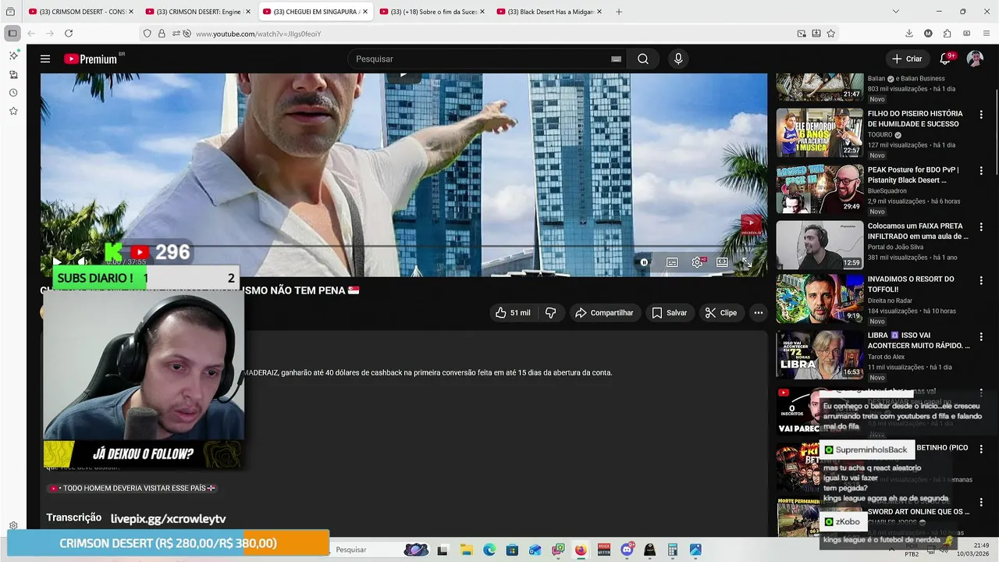999x562 pixels.
Task: Toggle the browser sidebar button
Action: pyautogui.click(x=12, y=34)
